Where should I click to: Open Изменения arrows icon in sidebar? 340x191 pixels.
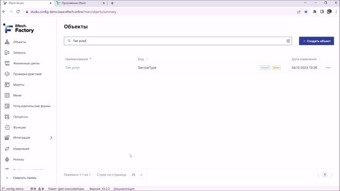pyautogui.click(x=7, y=149)
